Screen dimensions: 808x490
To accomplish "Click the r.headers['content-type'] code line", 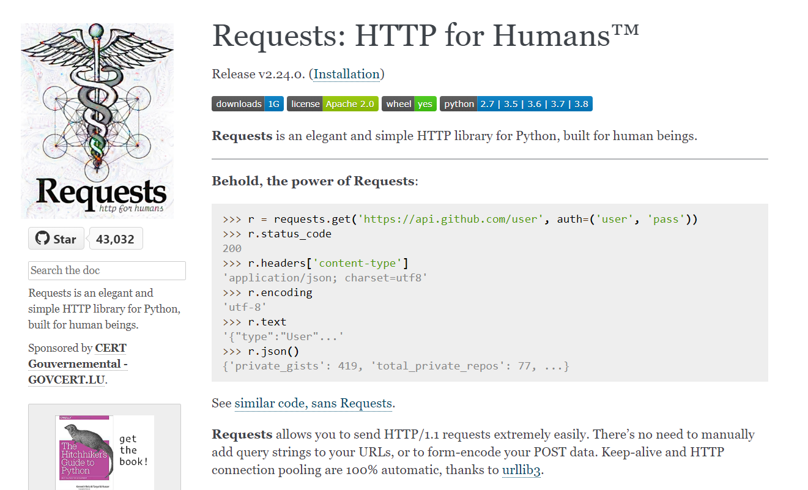I will (316, 263).
